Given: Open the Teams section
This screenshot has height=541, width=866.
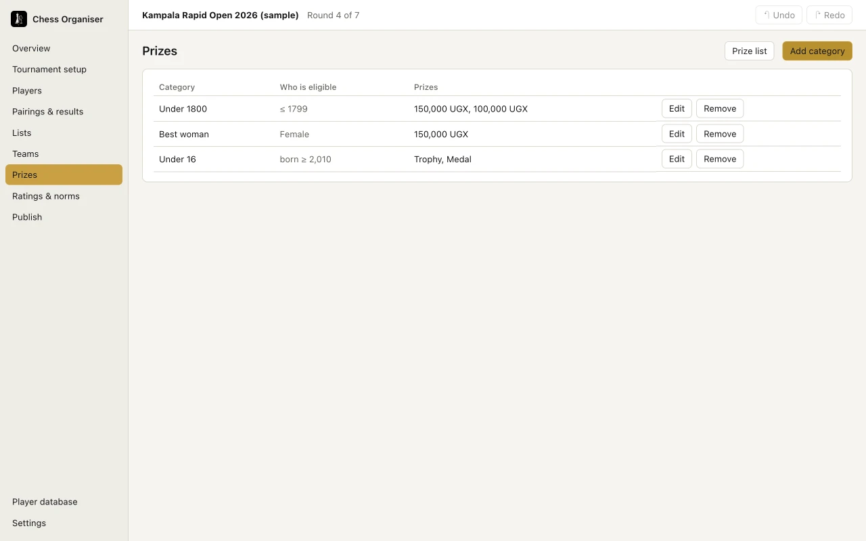Looking at the screenshot, I should coord(64,154).
